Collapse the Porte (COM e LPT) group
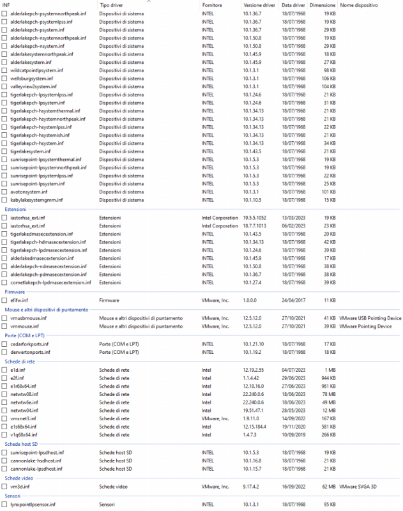403x511 pixels. click(25, 336)
